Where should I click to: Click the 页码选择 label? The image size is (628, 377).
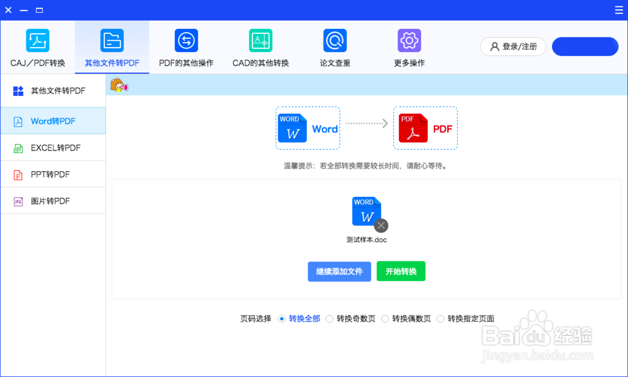point(256,319)
